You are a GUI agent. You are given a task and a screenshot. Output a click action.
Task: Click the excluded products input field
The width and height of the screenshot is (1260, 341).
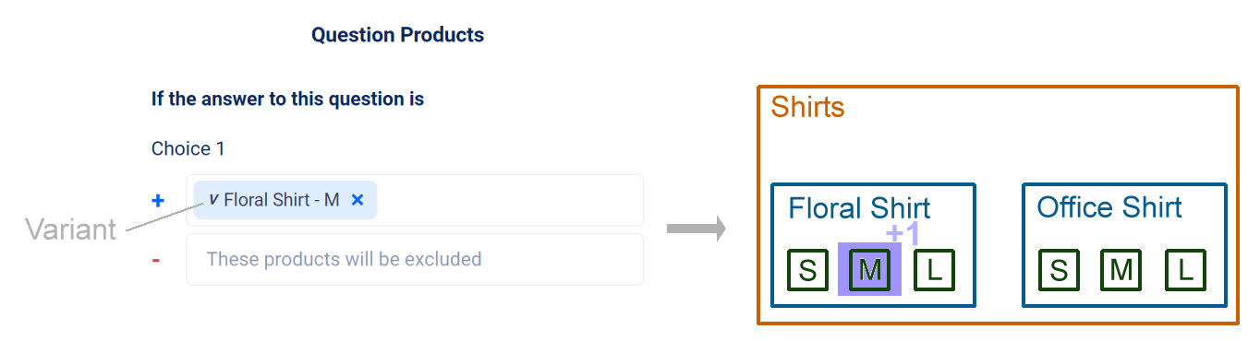click(x=415, y=259)
